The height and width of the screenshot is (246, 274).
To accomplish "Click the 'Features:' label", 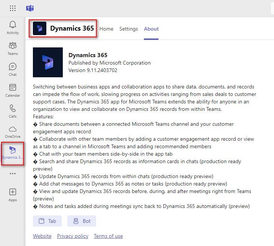I will (x=43, y=116).
